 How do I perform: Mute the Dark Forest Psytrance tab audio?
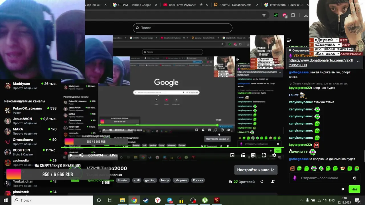tap(201, 5)
